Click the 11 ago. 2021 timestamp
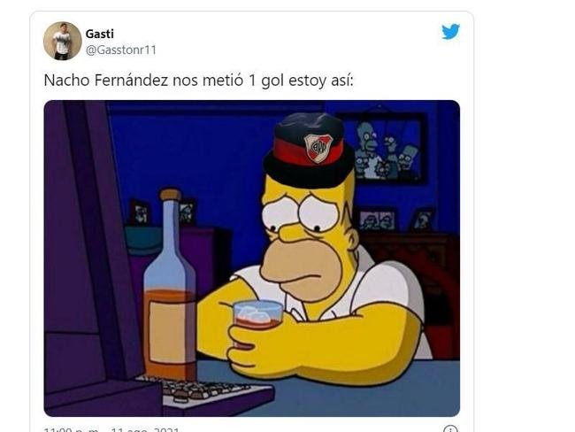The height and width of the screenshot is (432, 575). [145, 429]
